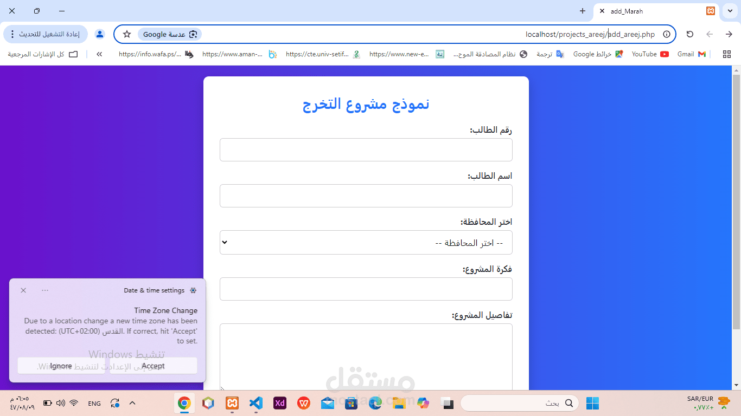
Task: Open Wi-Fi network tray icon
Action: pyautogui.click(x=74, y=403)
